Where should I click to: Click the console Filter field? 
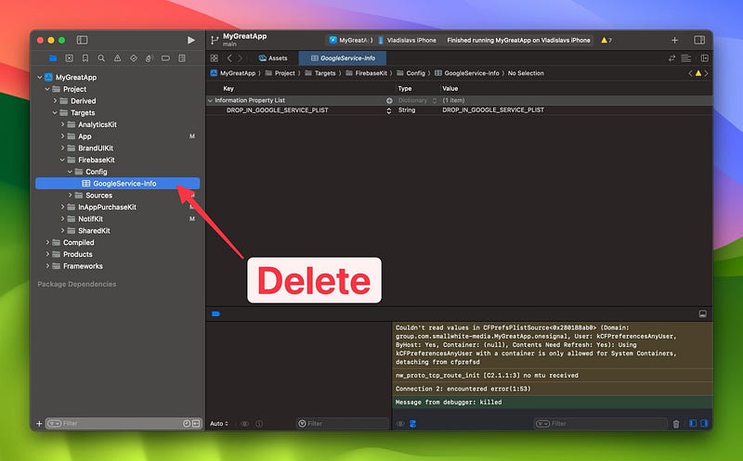[601, 424]
